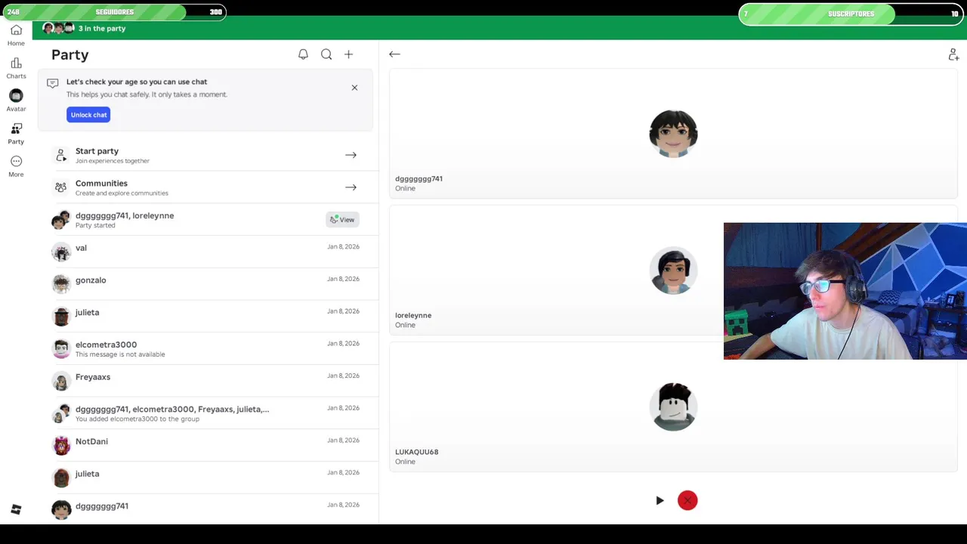Image resolution: width=967 pixels, height=544 pixels.
Task: Click NotDani's avatar thumbnail
Action: coord(61,446)
